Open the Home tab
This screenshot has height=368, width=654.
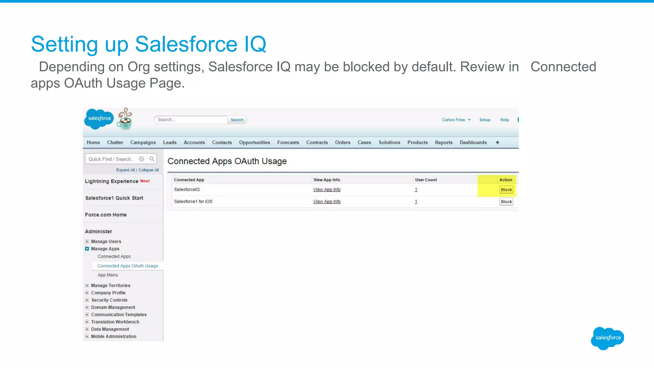[x=93, y=142]
